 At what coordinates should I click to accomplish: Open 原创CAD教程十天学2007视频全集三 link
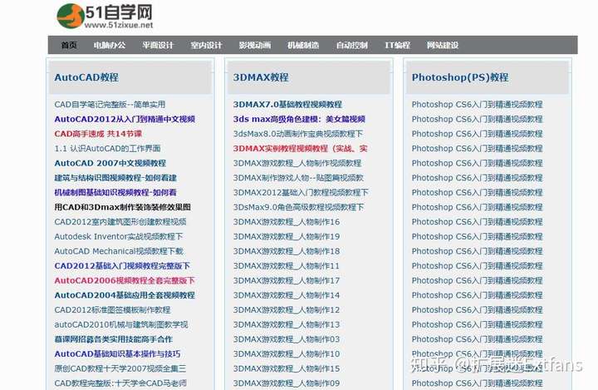(120, 368)
